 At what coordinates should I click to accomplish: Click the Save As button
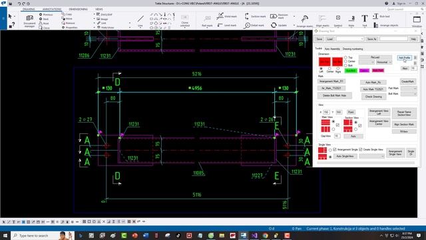[371, 39]
